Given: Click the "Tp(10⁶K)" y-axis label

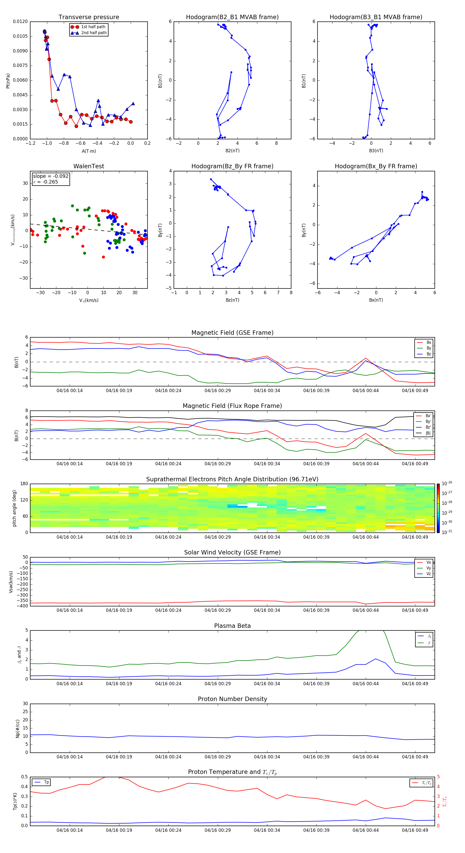Looking at the screenshot, I should pyautogui.click(x=15, y=801).
